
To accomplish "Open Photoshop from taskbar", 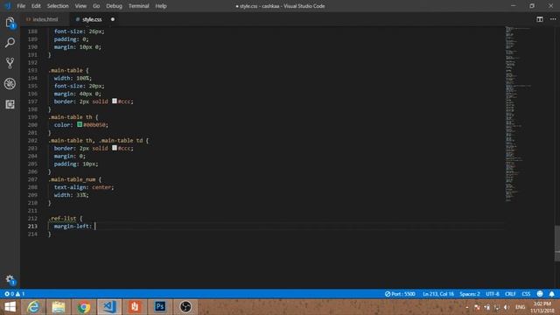I will pos(160,307).
